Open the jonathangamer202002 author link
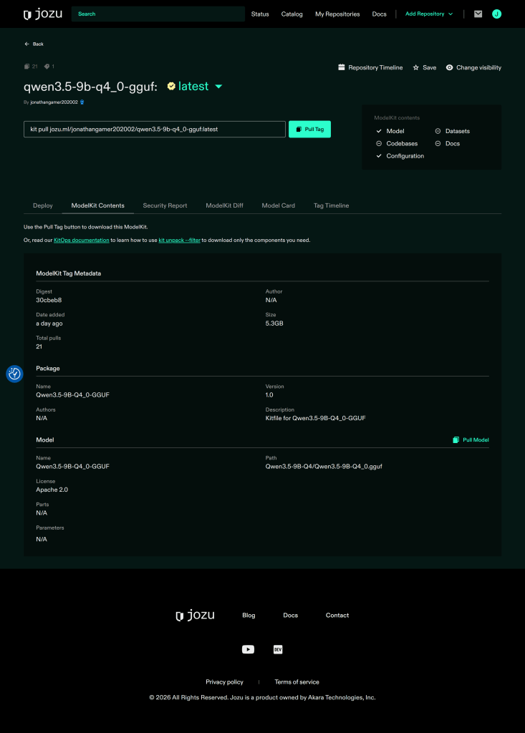Image resolution: width=525 pixels, height=733 pixels. (x=54, y=102)
